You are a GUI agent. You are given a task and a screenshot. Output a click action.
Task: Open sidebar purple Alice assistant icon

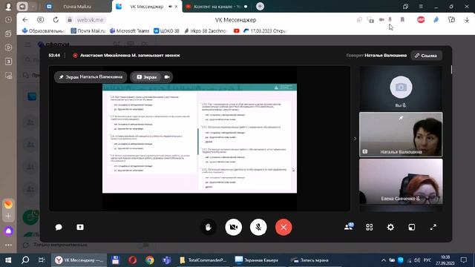[8, 231]
